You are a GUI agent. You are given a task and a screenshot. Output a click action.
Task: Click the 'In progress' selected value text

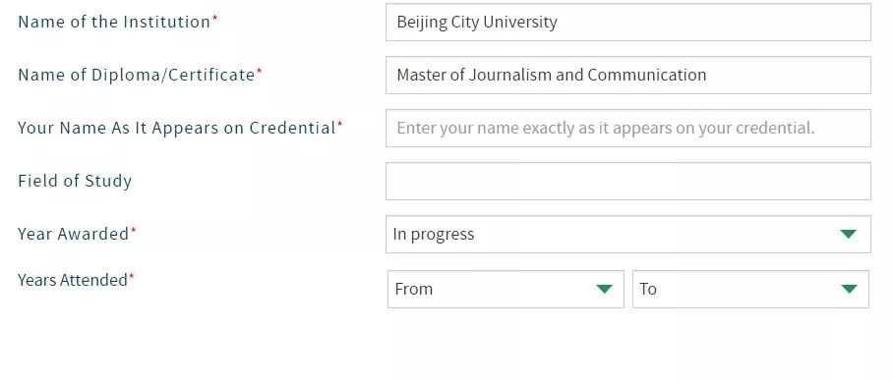(434, 235)
